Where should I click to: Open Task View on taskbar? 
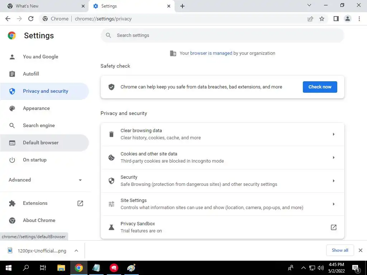(x=43, y=268)
